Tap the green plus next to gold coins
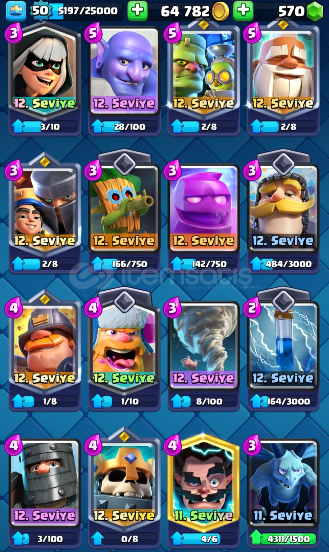The image size is (329, 552). [243, 11]
